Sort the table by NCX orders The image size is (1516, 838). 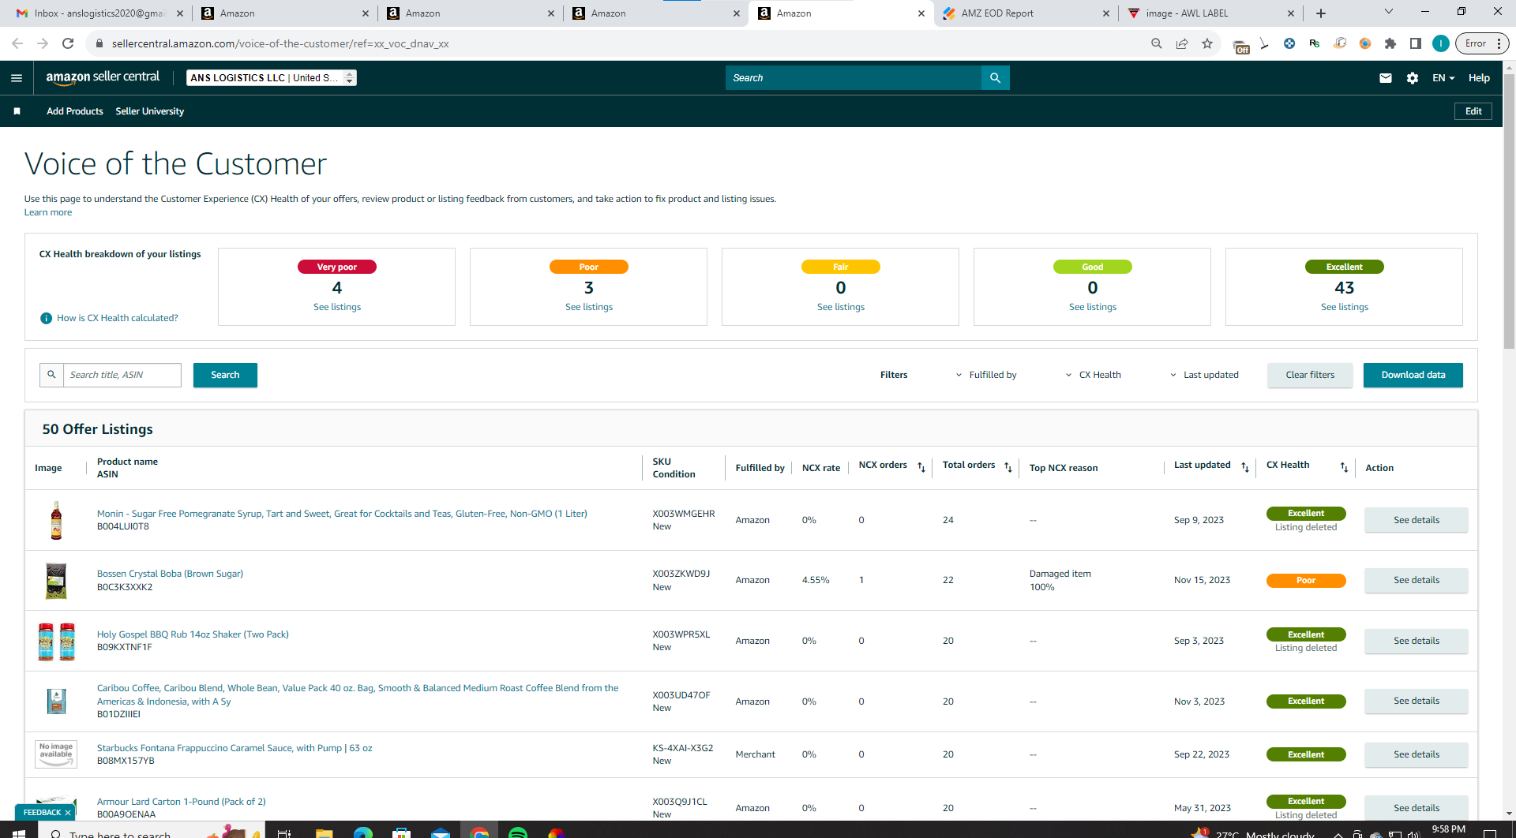click(921, 468)
